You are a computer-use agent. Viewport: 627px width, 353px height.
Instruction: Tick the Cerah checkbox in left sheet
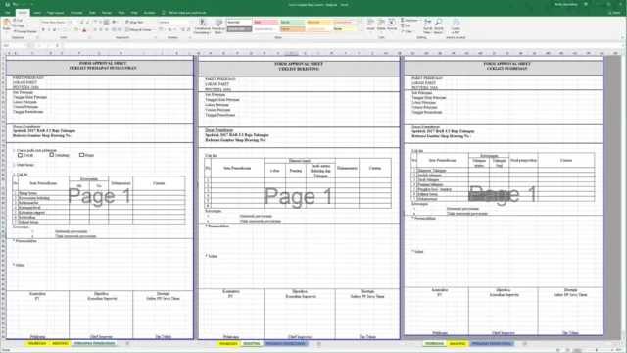[20, 155]
